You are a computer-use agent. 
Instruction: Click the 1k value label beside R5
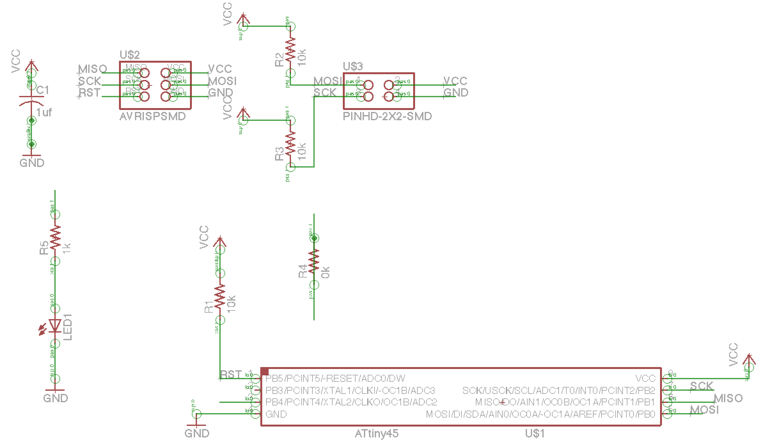[67, 248]
